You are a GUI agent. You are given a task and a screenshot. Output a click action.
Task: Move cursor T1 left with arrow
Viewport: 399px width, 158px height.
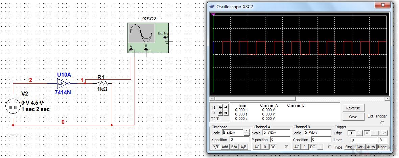point(220,107)
